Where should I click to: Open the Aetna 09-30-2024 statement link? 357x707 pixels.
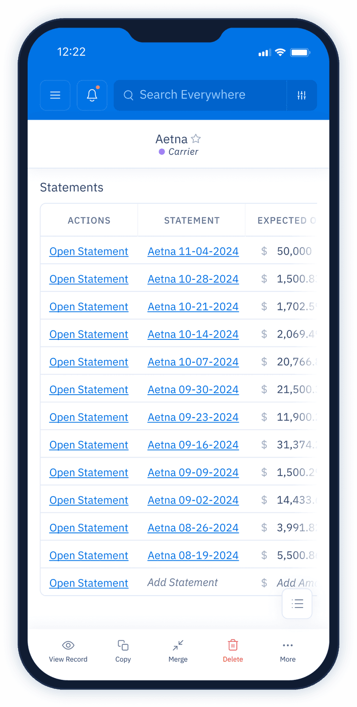[x=193, y=389]
